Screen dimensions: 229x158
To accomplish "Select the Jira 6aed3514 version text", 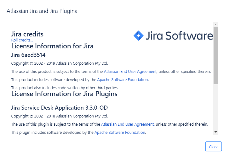I will click(28, 55).
